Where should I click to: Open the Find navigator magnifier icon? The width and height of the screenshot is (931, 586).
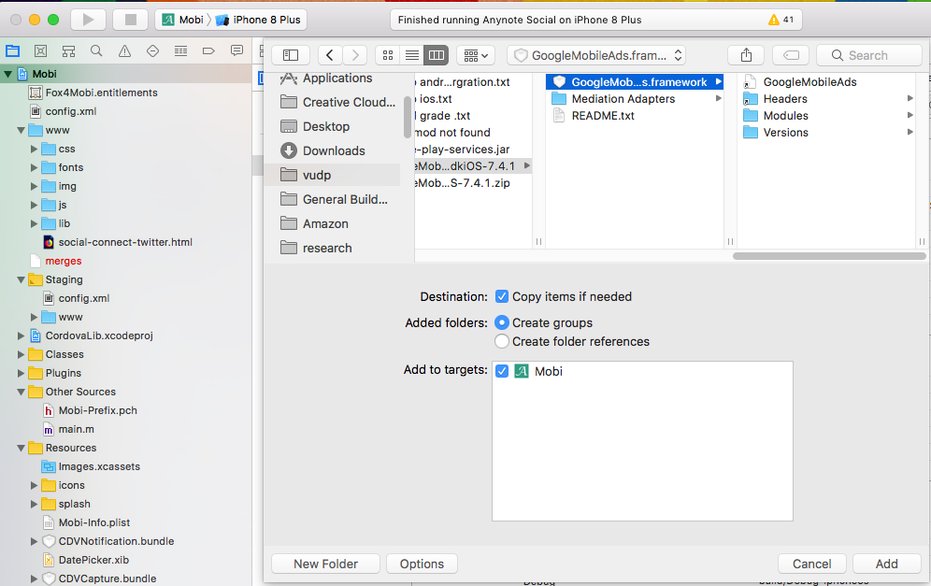[x=96, y=50]
